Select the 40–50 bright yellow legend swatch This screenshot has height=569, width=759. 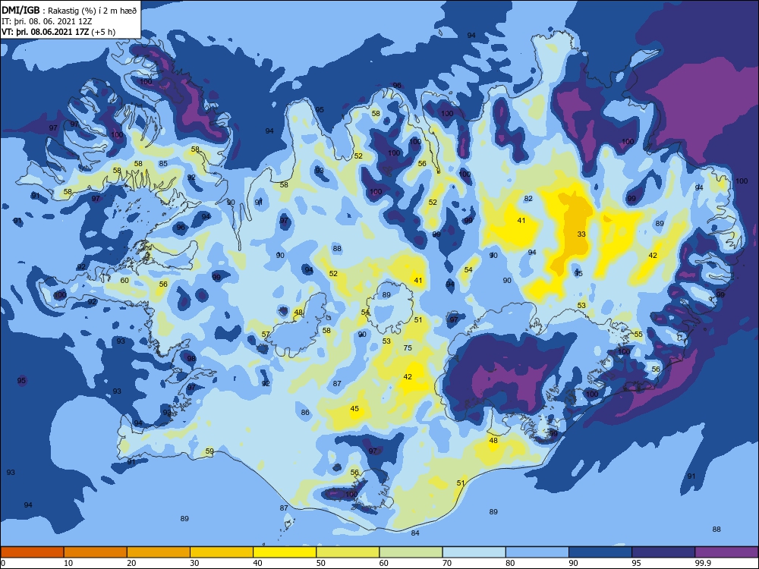click(x=285, y=552)
